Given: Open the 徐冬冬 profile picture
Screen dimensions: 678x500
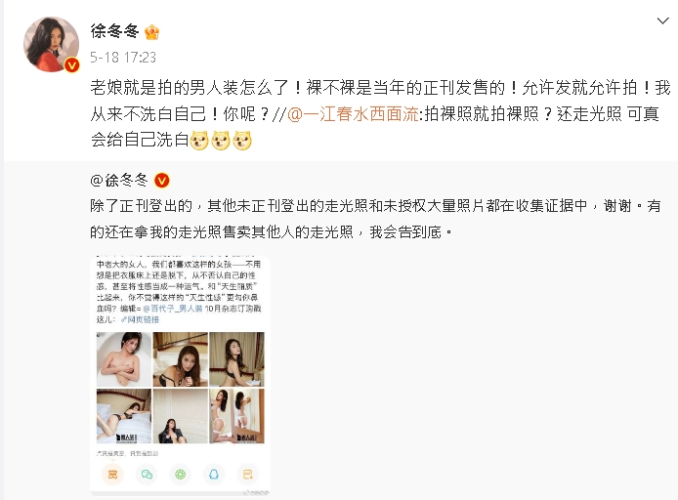Looking at the screenshot, I should tap(51, 44).
